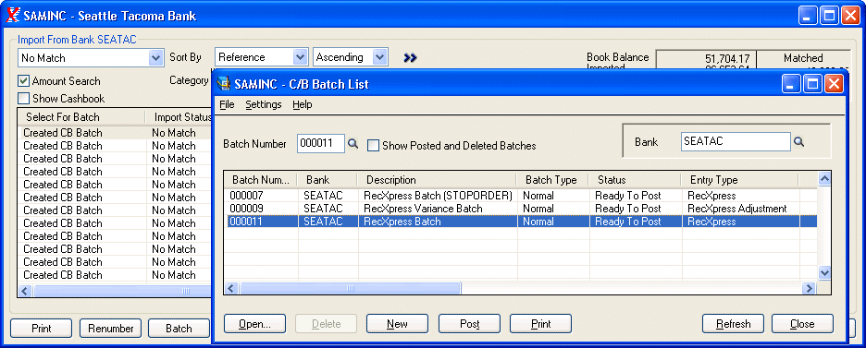The width and height of the screenshot is (866, 348).
Task: Click the Post button
Action: tap(469, 324)
